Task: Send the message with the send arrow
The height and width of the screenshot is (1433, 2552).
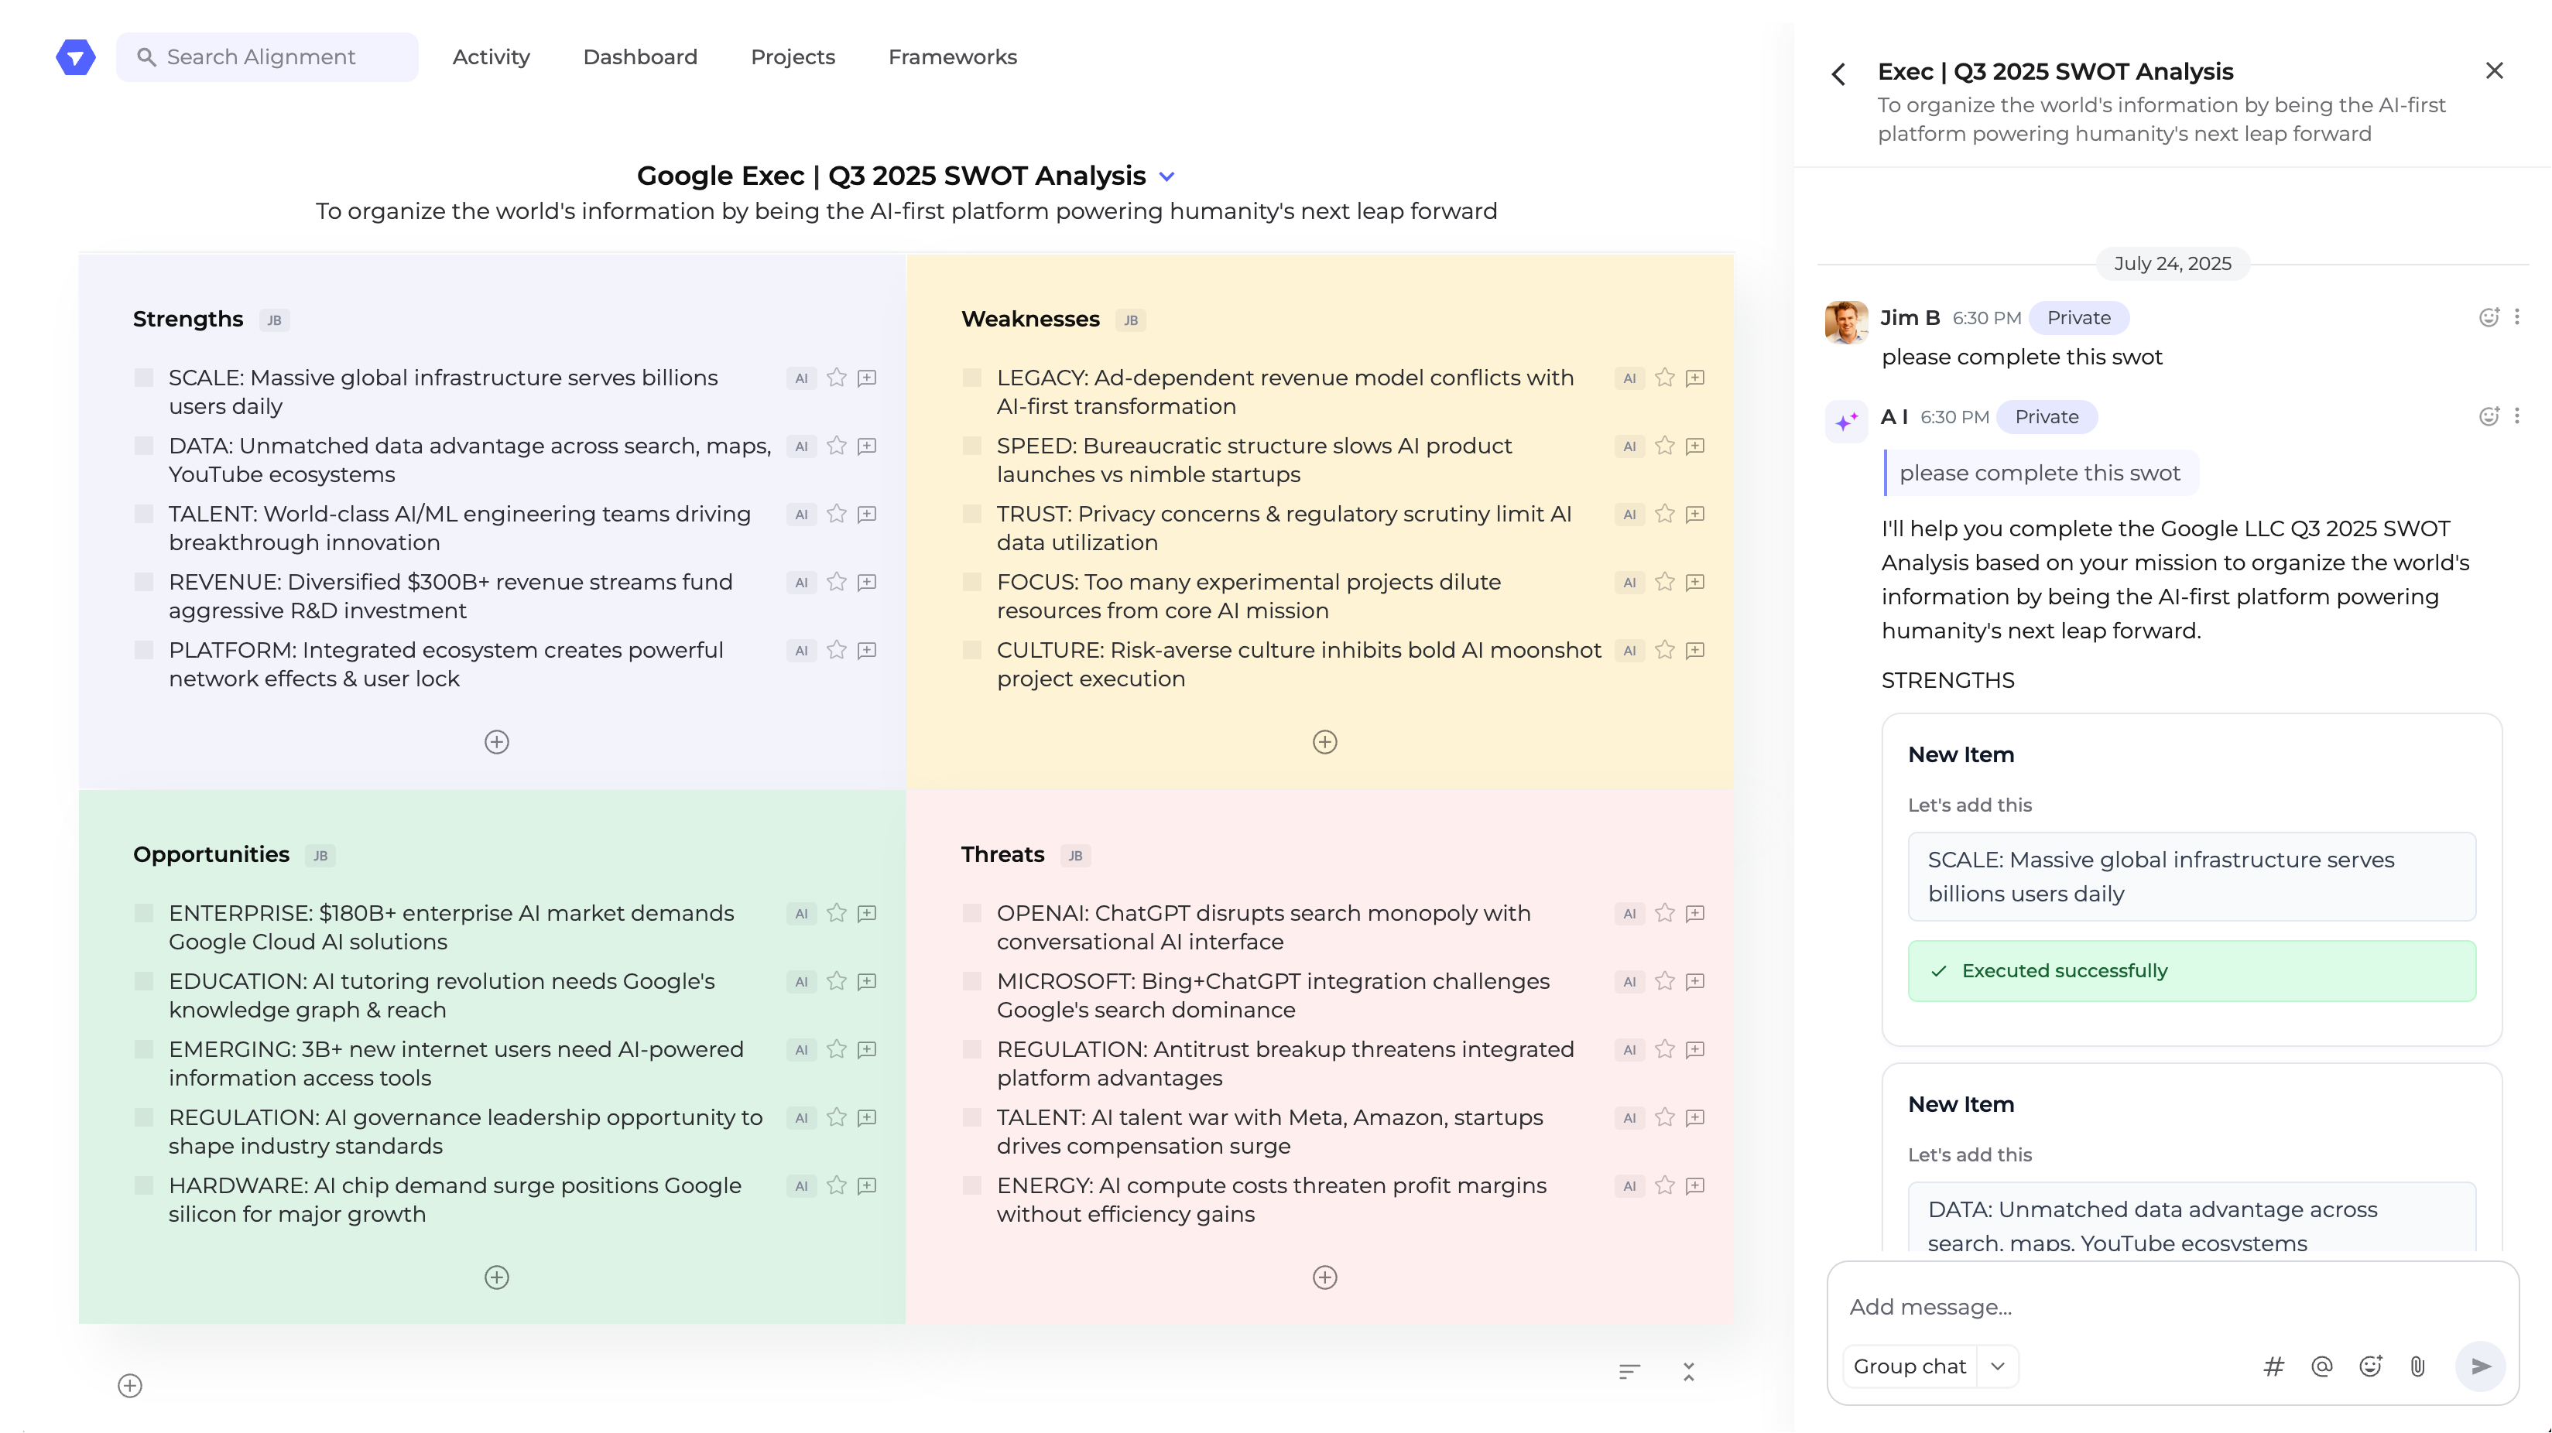Action: click(2481, 1366)
